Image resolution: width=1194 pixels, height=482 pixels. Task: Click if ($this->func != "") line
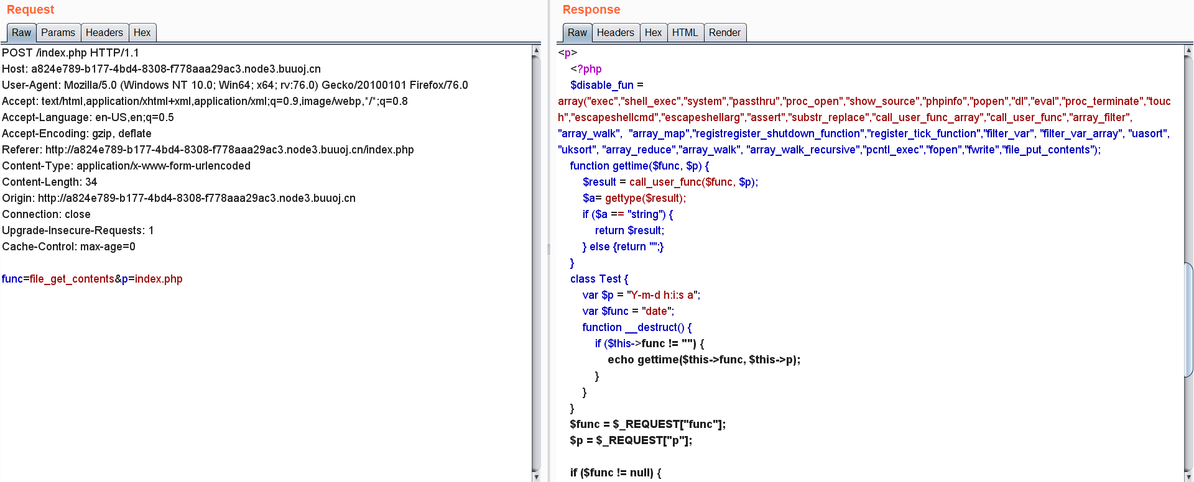(650, 343)
